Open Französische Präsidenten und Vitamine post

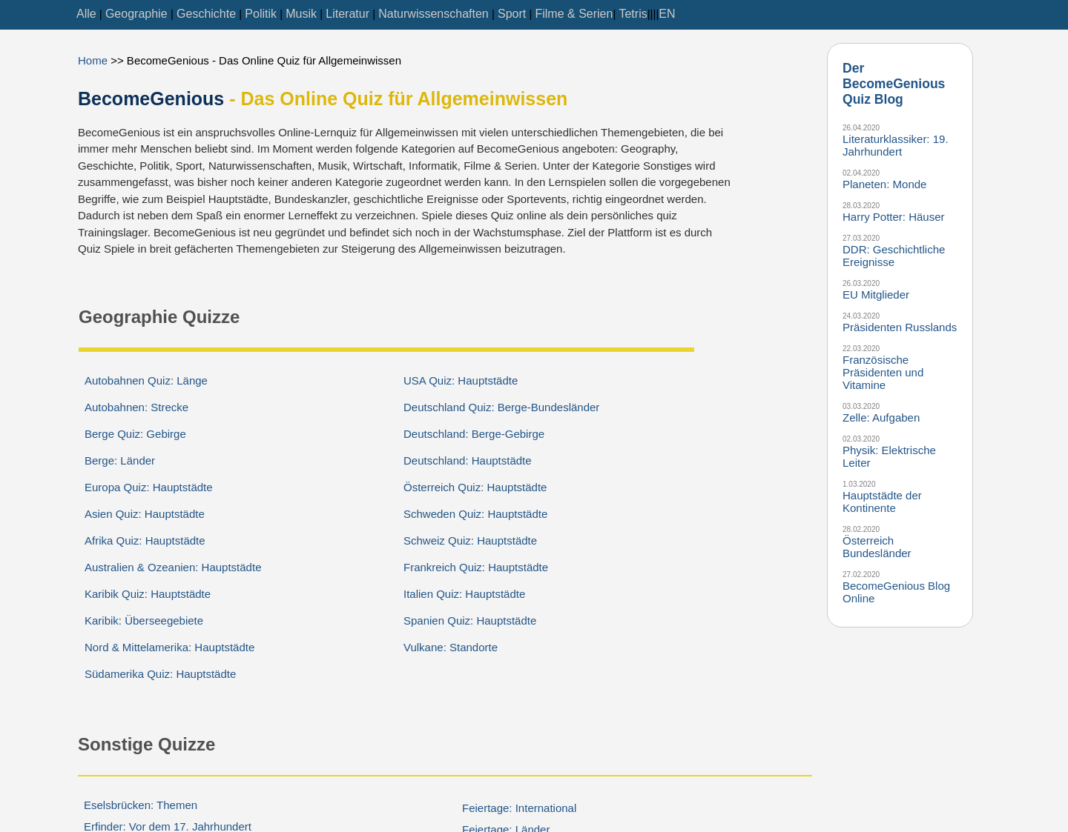(x=883, y=373)
